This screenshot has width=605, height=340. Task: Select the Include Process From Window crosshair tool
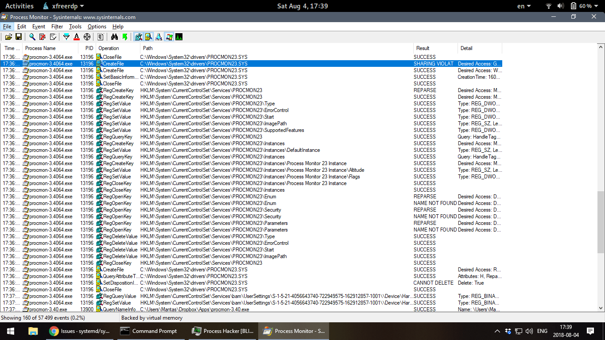[87, 37]
